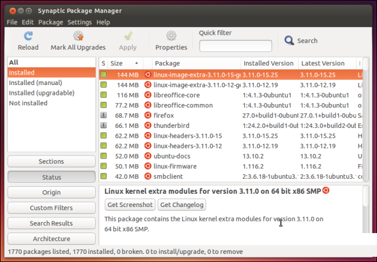377x262 pixels.
Task: Toggle status checkbox for libreoffice-core
Action: pyautogui.click(x=103, y=95)
